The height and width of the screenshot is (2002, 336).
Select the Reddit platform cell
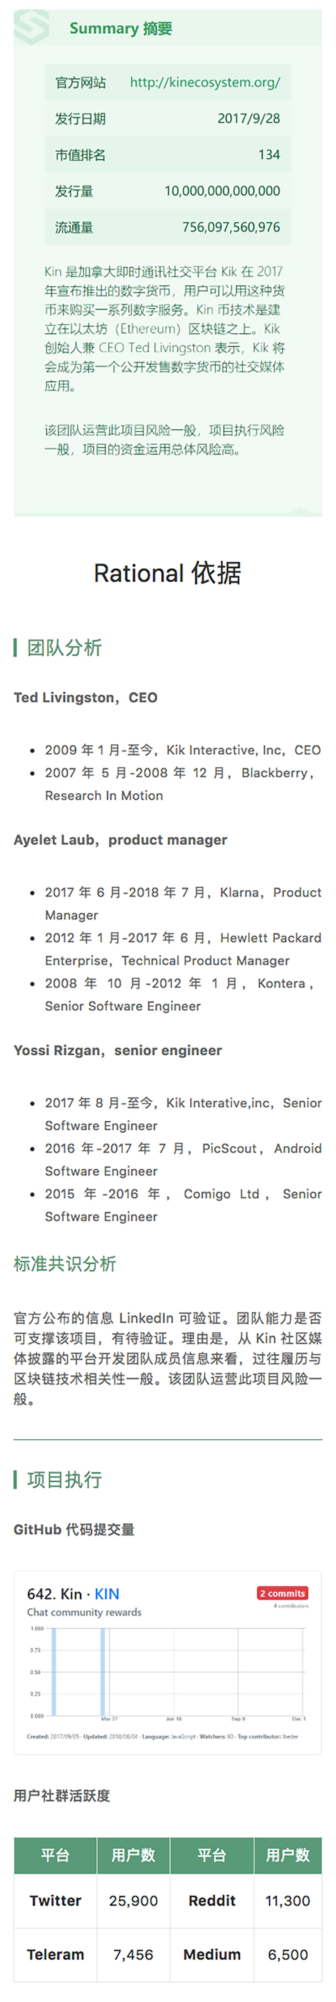(x=212, y=1900)
